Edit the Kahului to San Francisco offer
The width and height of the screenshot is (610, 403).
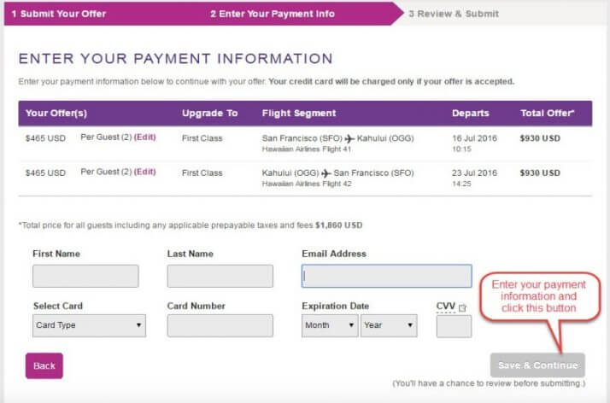[x=145, y=172]
